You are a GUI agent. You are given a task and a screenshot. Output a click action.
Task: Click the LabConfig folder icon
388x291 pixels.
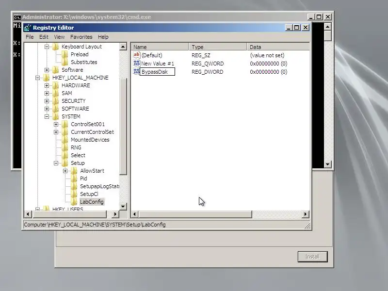pos(74,202)
